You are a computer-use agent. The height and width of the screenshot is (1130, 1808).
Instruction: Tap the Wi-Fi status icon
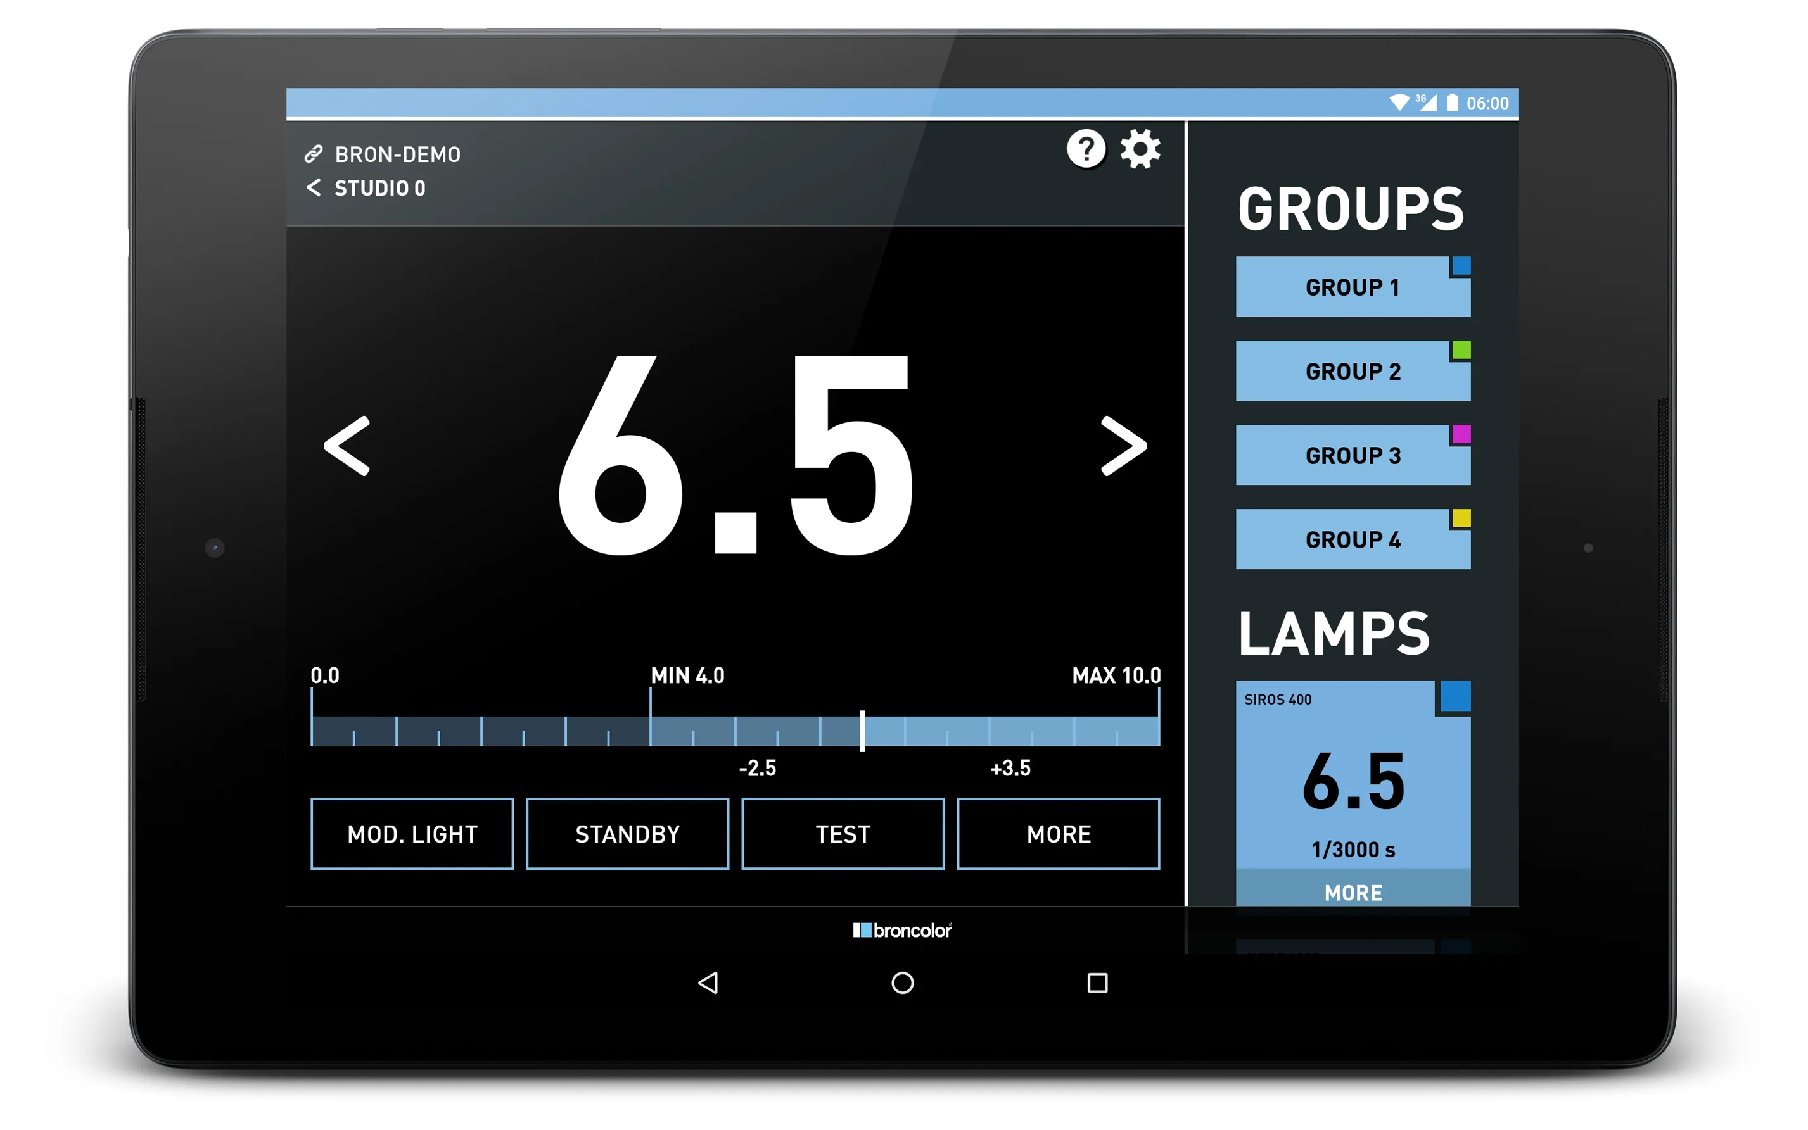coord(1399,103)
